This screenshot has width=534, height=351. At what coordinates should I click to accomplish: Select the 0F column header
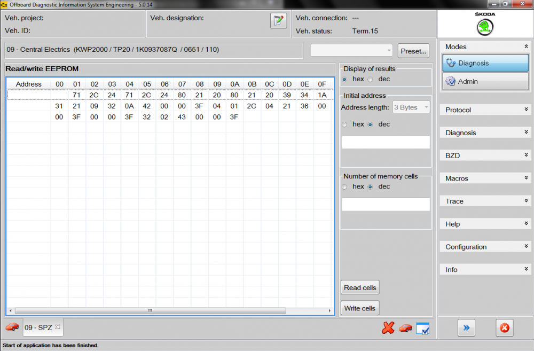(322, 84)
